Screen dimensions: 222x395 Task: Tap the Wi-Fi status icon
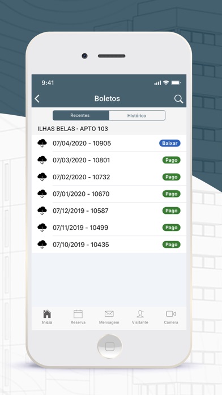pyautogui.click(x=166, y=82)
